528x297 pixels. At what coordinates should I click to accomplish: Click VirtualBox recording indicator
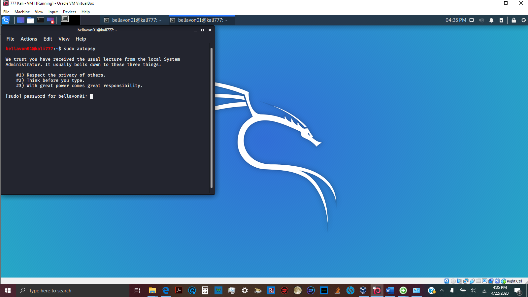tap(491, 281)
